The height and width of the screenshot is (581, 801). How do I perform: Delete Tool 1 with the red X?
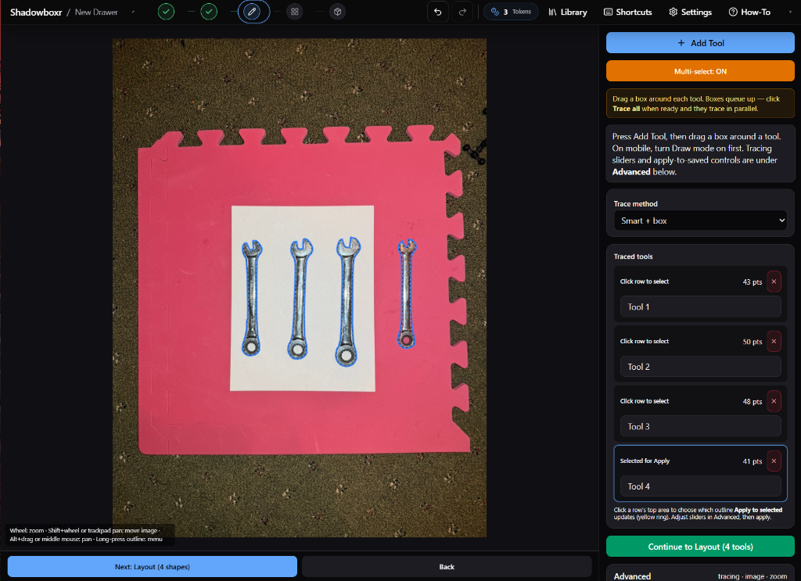coord(774,282)
